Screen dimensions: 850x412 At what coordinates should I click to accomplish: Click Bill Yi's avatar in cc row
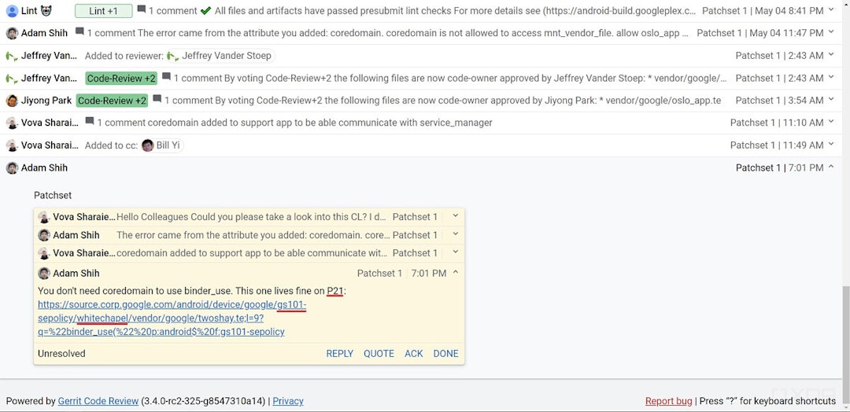[x=147, y=145]
